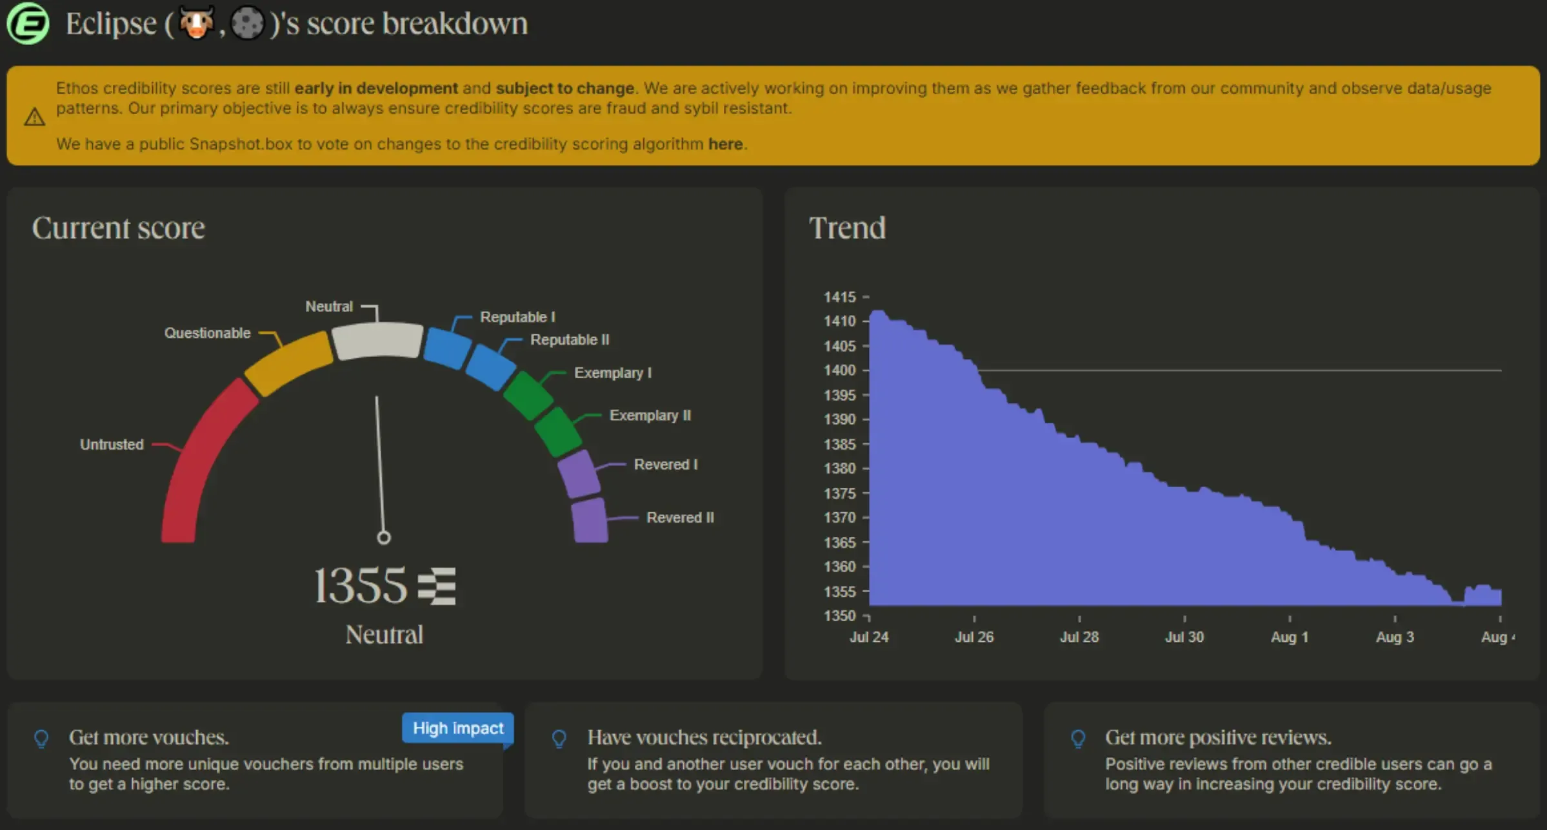Screen dimensions: 1547x830
Task: Click the gauge needle pivot circle
Action: point(384,537)
